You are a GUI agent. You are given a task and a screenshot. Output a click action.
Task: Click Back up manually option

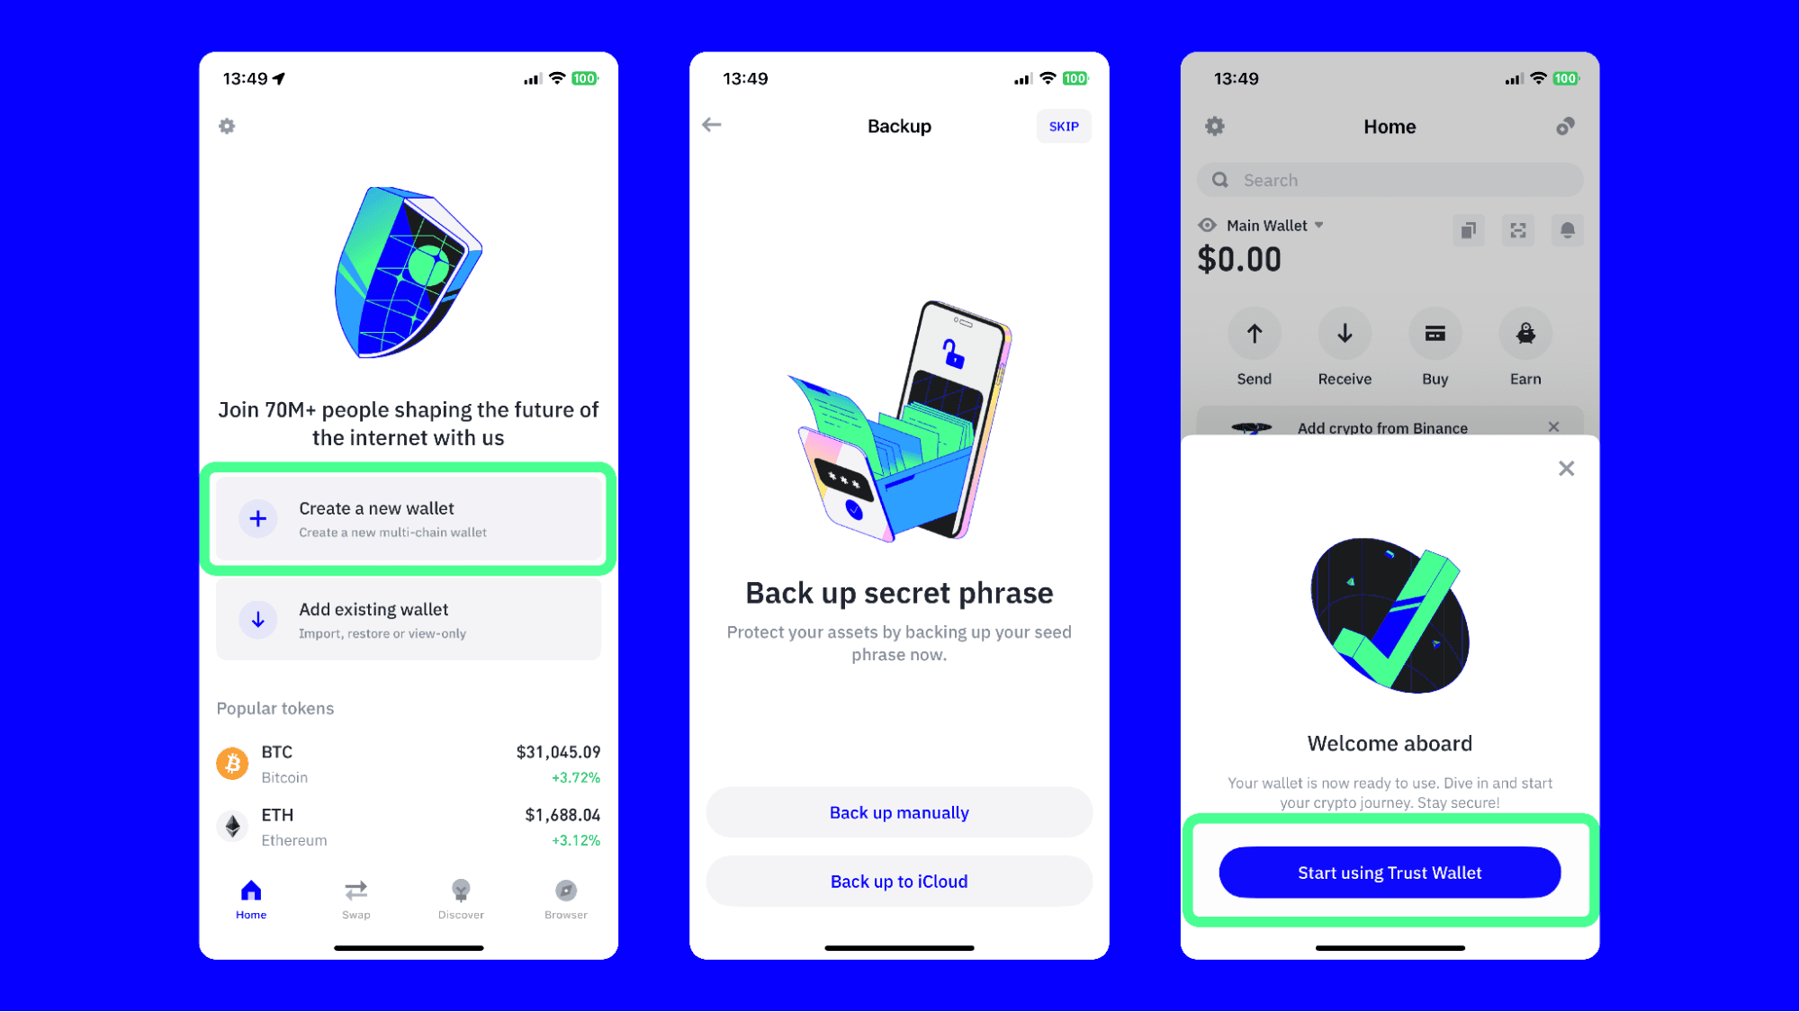pos(898,811)
